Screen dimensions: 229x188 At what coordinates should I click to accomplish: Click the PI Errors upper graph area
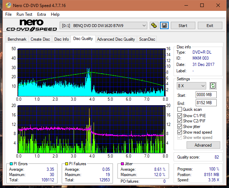[x=92, y=72]
